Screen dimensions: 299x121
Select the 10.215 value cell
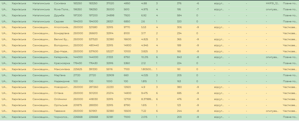(145, 57)
